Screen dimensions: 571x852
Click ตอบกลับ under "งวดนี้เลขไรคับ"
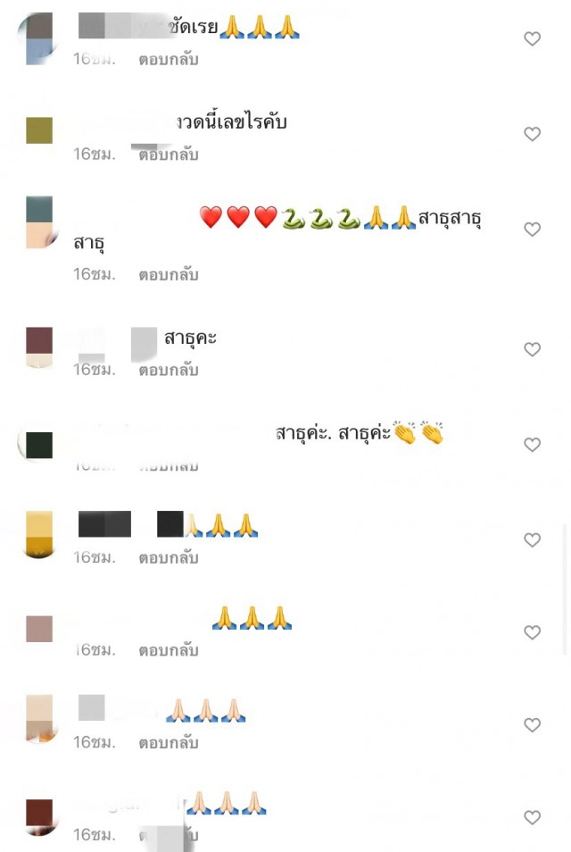pos(169,155)
